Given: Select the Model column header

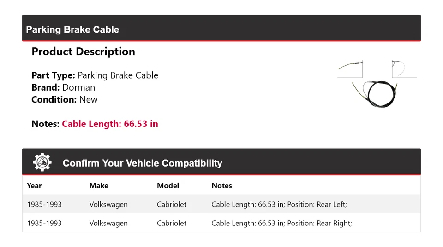Looking at the screenshot, I should tap(168, 186).
